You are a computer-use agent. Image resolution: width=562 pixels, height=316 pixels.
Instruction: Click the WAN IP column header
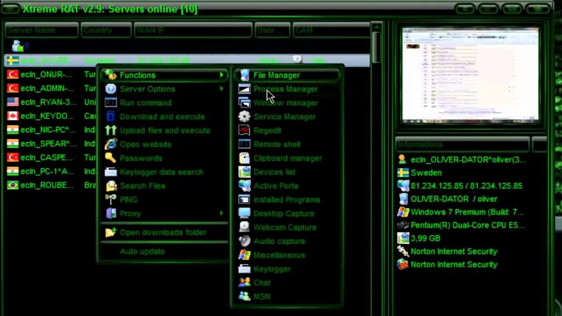click(193, 30)
